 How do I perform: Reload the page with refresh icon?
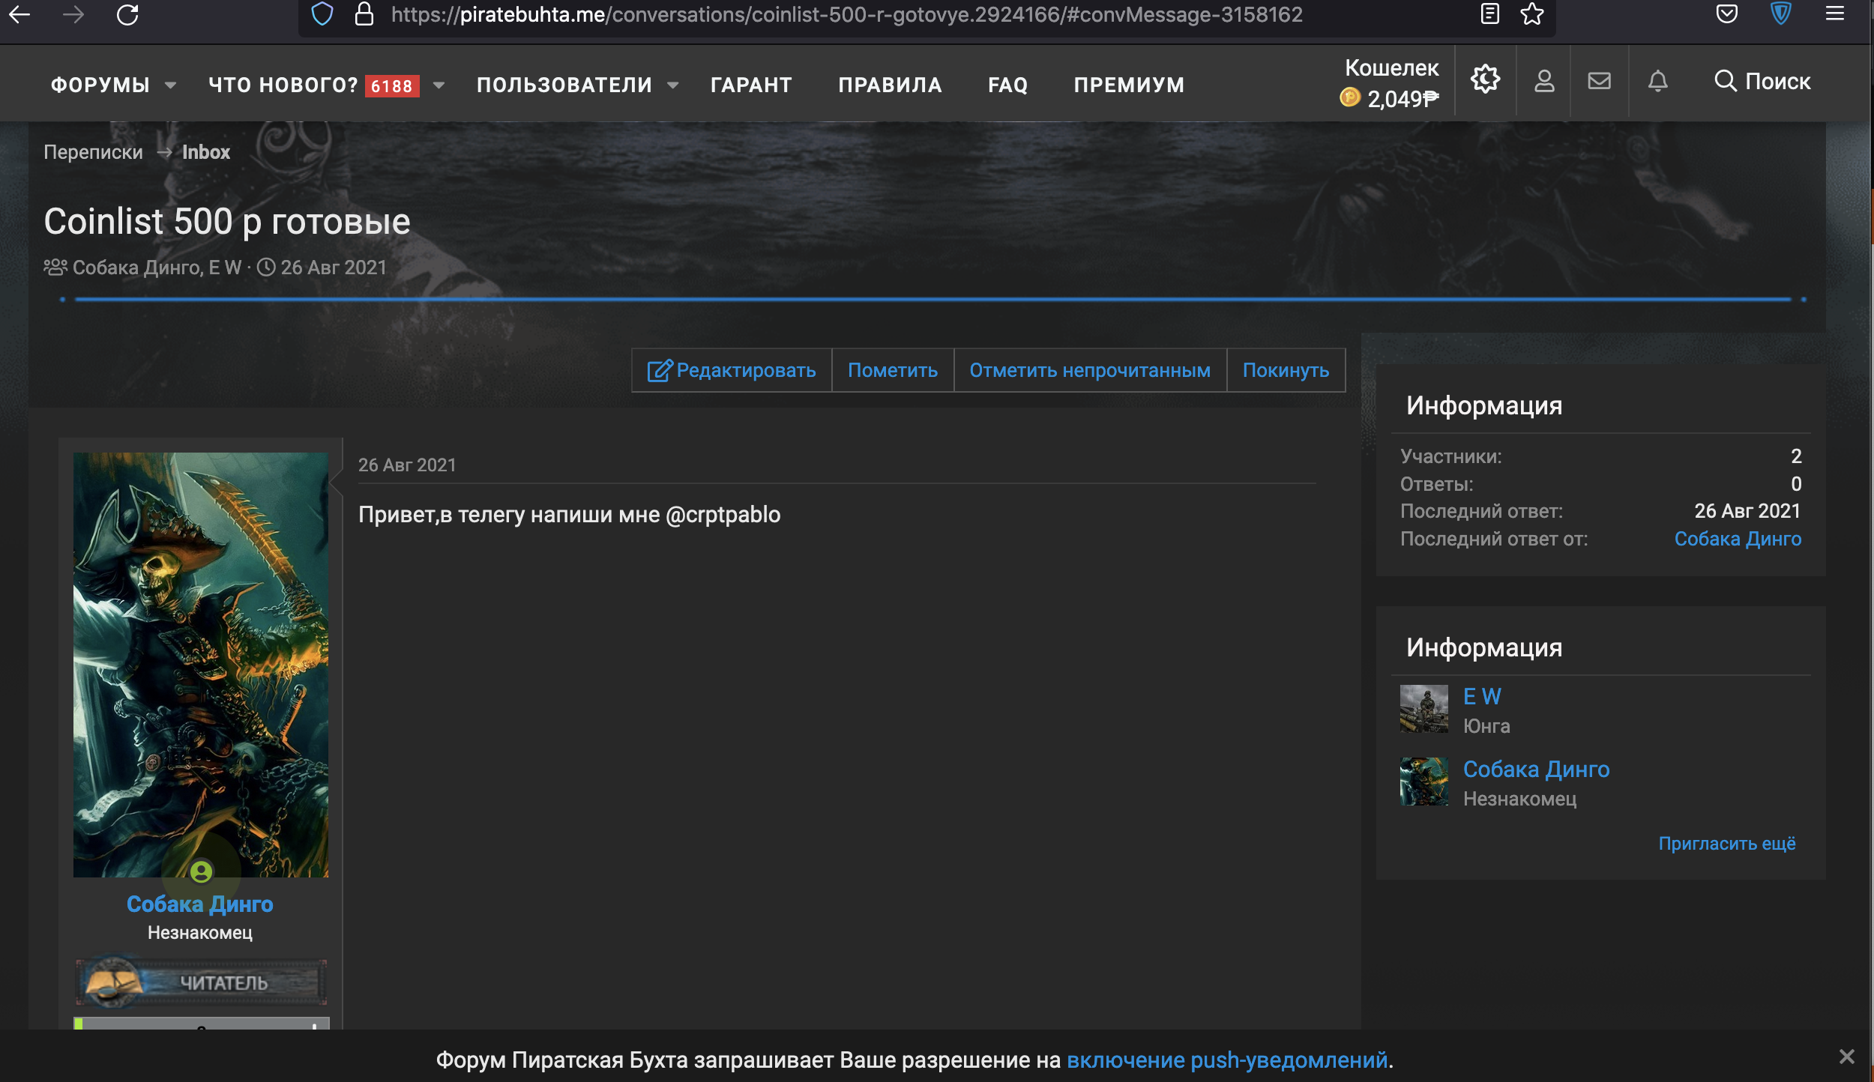[x=127, y=14]
